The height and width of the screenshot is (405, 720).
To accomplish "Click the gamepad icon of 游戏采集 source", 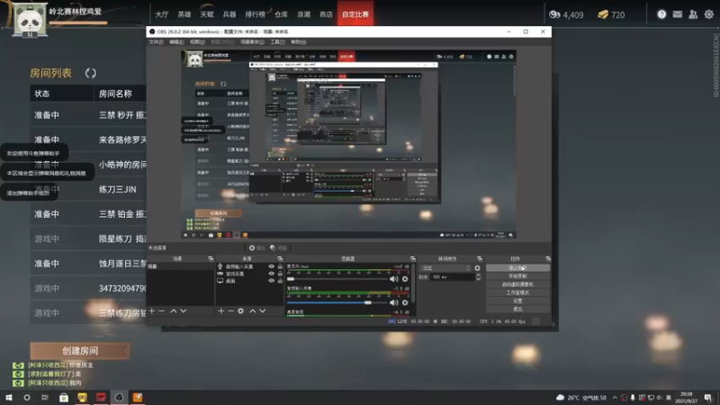I will (x=220, y=274).
